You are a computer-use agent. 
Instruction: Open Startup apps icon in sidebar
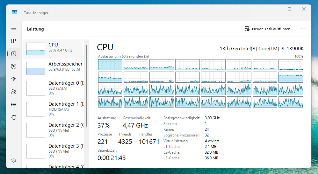pos(14,79)
